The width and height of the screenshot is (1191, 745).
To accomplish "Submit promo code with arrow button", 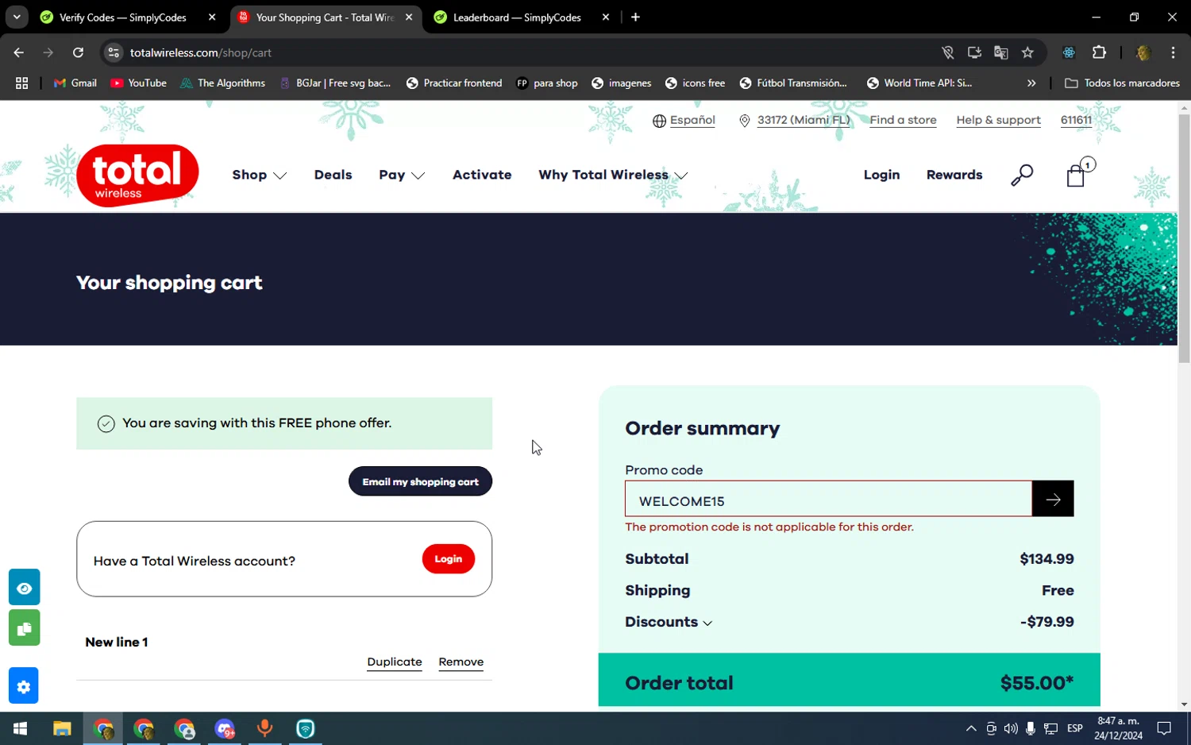I will pos(1053,499).
